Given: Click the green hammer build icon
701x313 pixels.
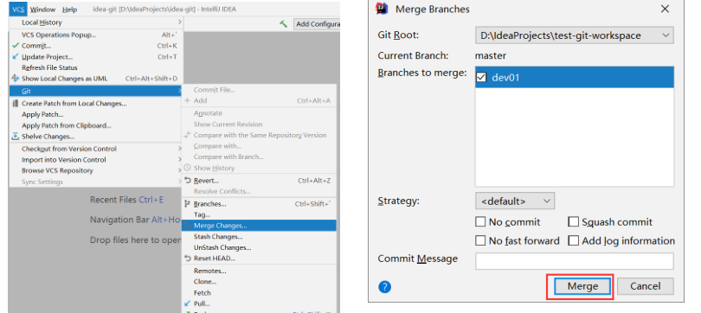Looking at the screenshot, I should tap(283, 24).
